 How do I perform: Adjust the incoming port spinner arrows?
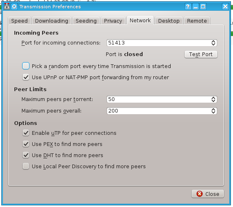pyautogui.click(x=214, y=43)
